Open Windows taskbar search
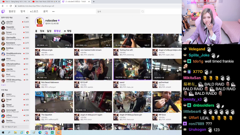The width and height of the screenshot is (240, 135). tap(9, 132)
